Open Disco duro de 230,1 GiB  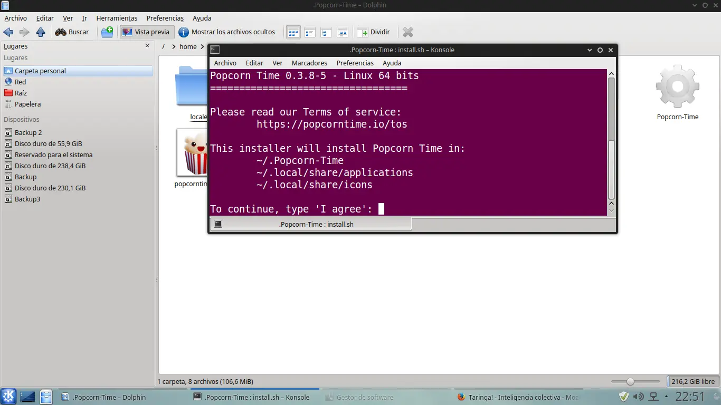pos(78,188)
